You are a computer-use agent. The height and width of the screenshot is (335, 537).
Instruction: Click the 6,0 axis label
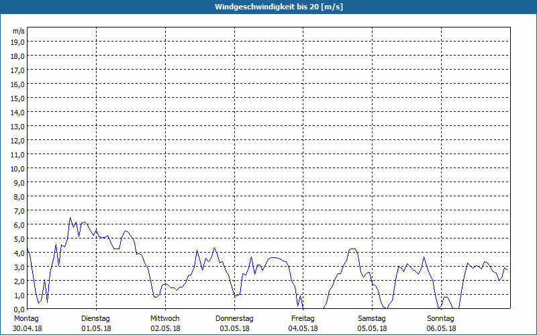19,225
